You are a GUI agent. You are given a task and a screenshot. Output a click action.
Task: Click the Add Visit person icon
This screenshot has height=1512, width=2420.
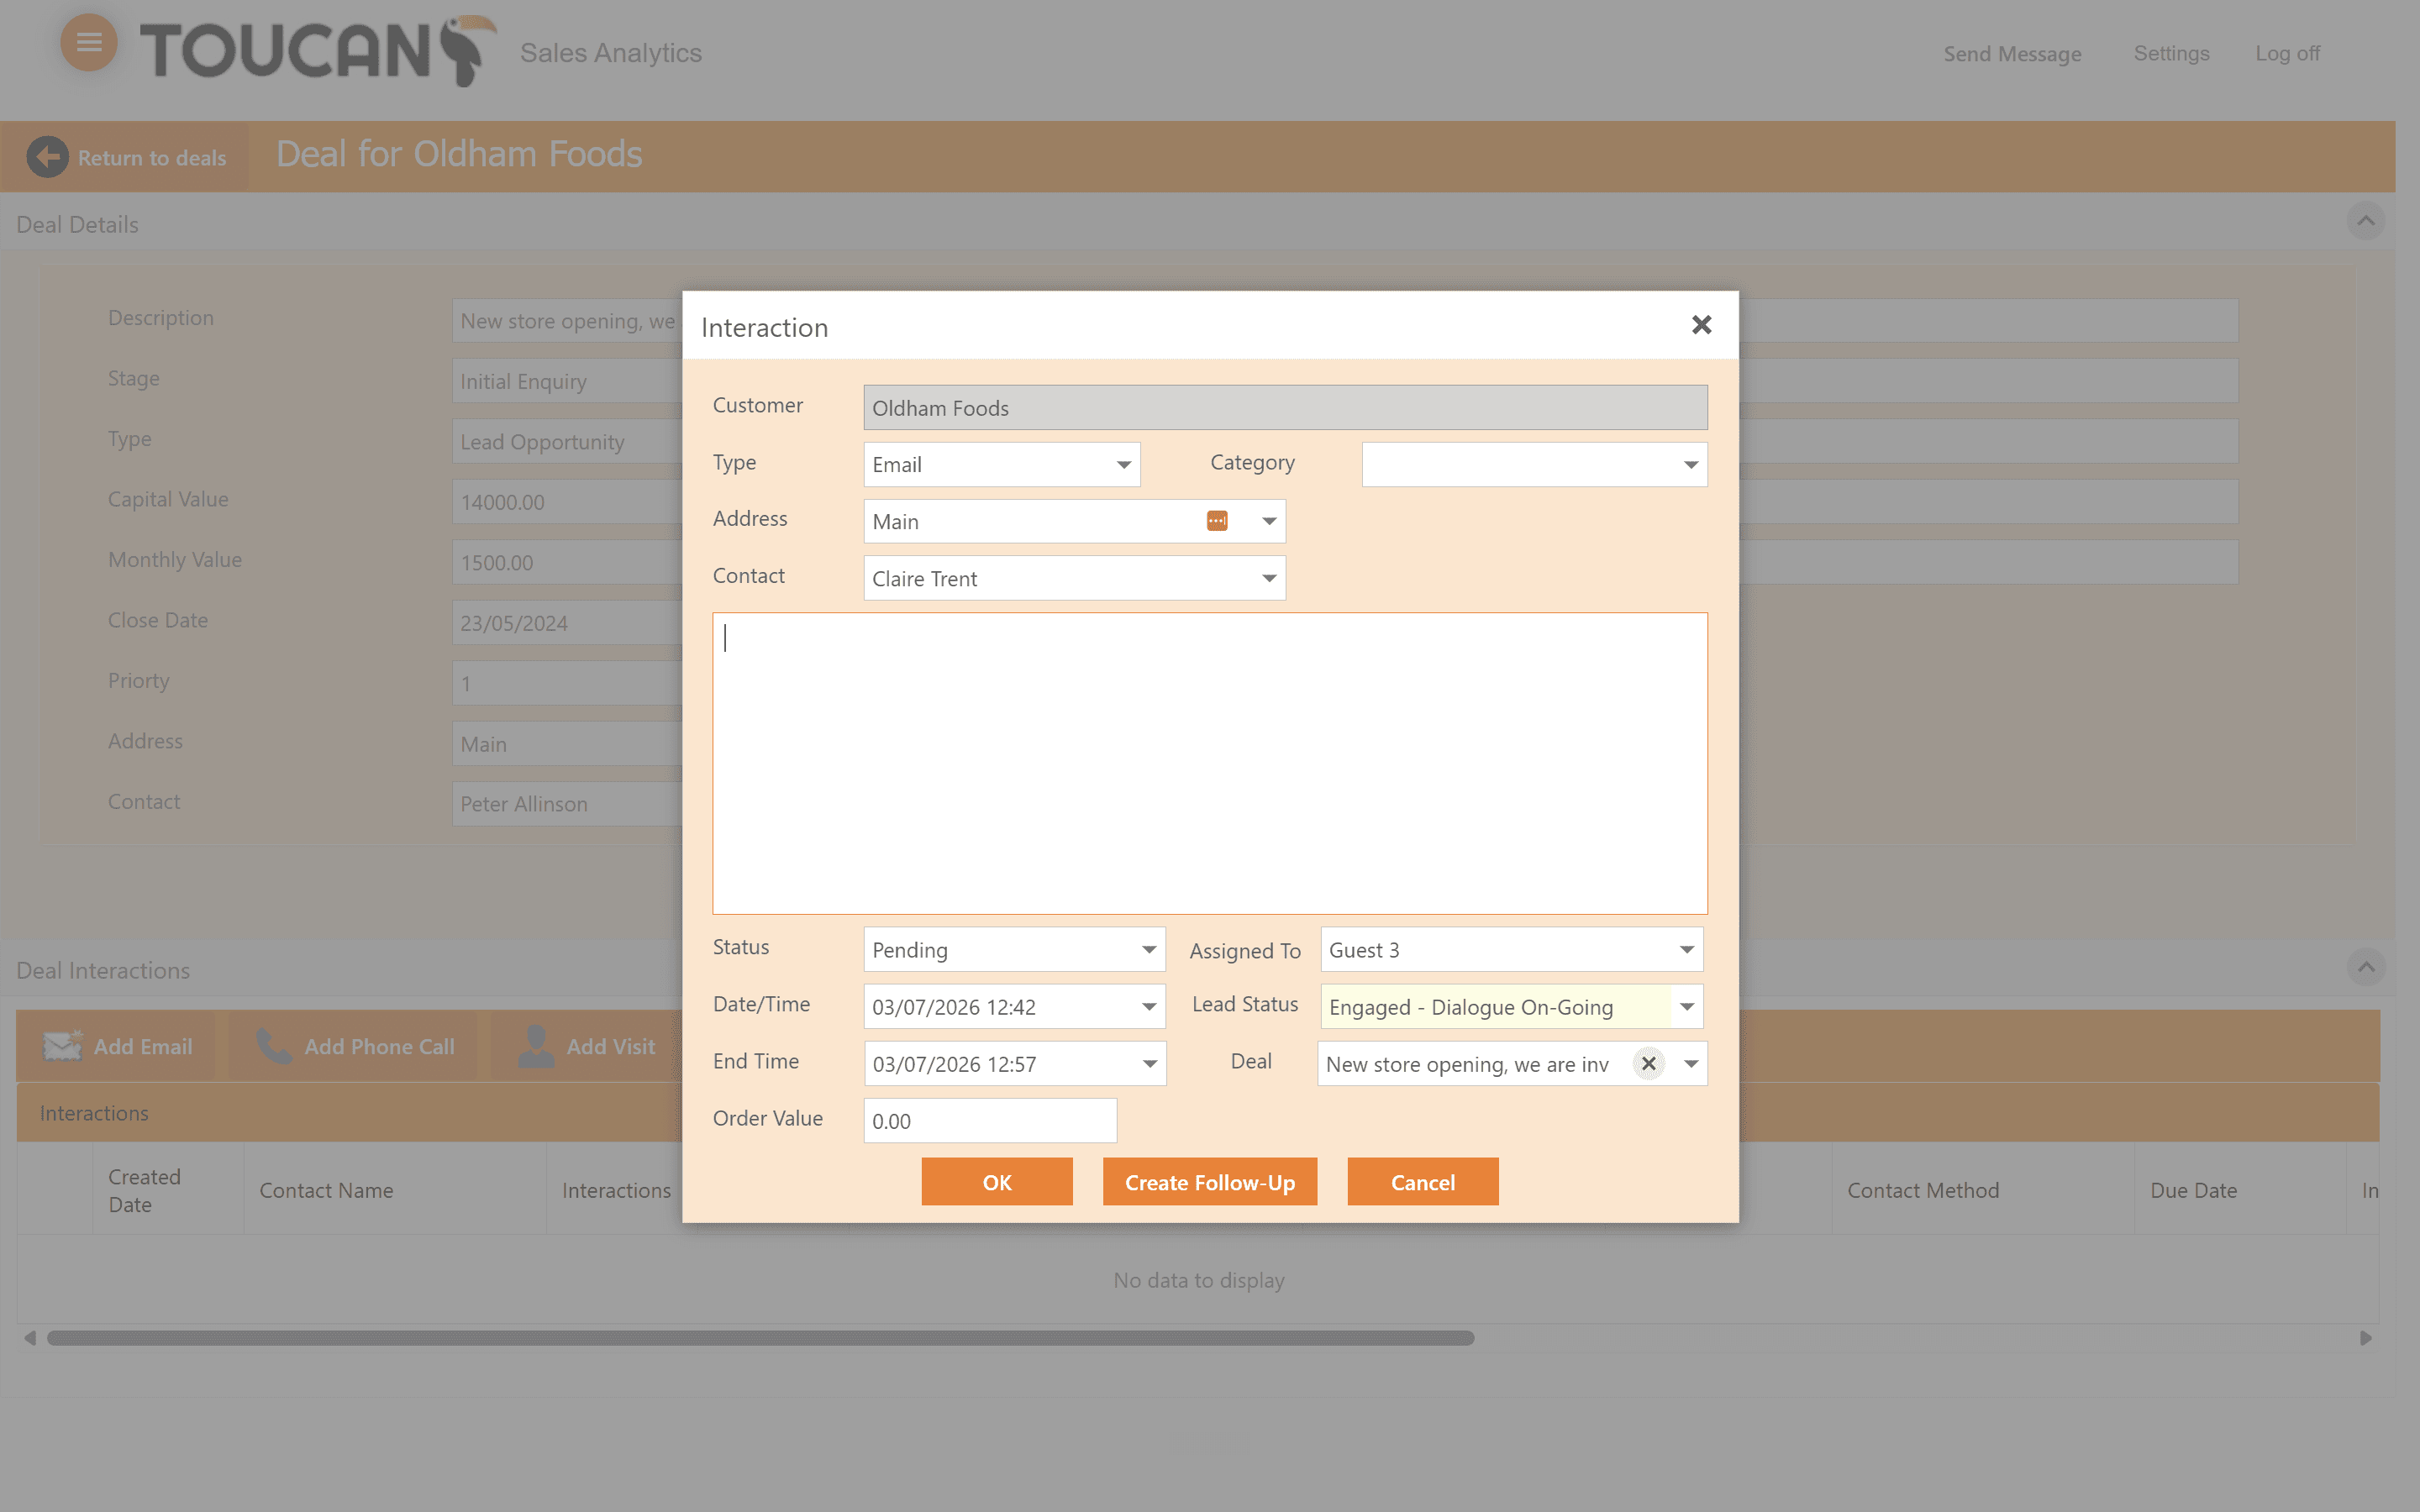tap(536, 1046)
